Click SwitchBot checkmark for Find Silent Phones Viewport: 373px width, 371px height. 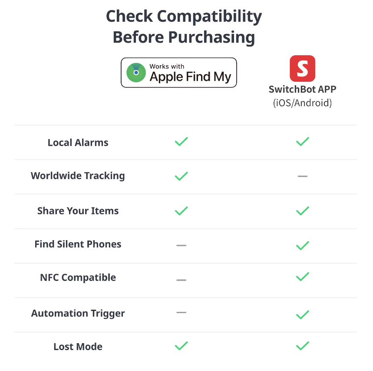coord(302,245)
